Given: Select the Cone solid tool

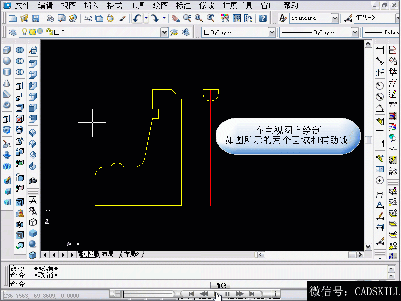Looking at the screenshot, I should [x=7, y=83].
